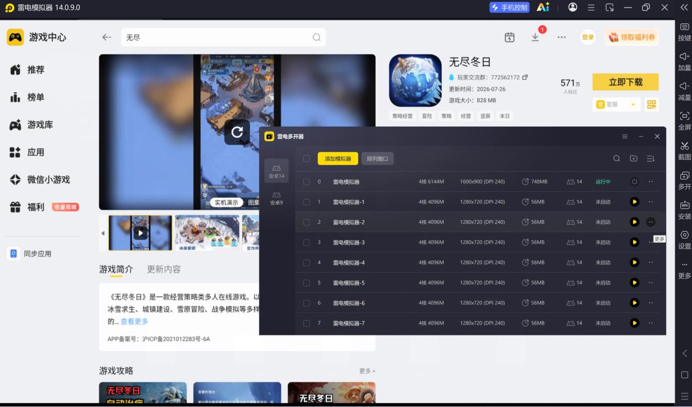Open the 微信小游戏 menu item
The image size is (692, 407).
[x=40, y=179]
